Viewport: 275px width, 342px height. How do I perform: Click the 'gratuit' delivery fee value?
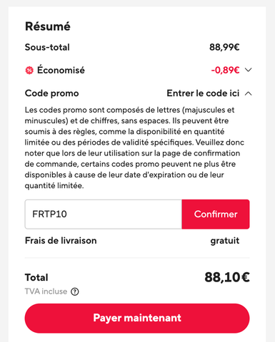pos(225,241)
